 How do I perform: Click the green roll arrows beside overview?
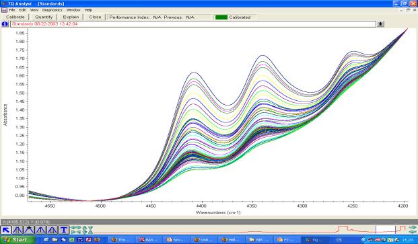click(413, 229)
